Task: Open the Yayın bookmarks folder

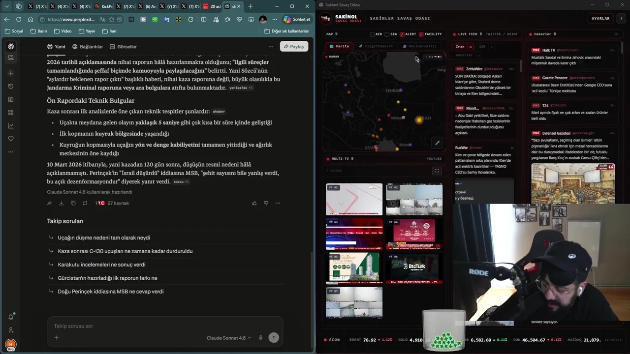Action: pyautogui.click(x=86, y=31)
